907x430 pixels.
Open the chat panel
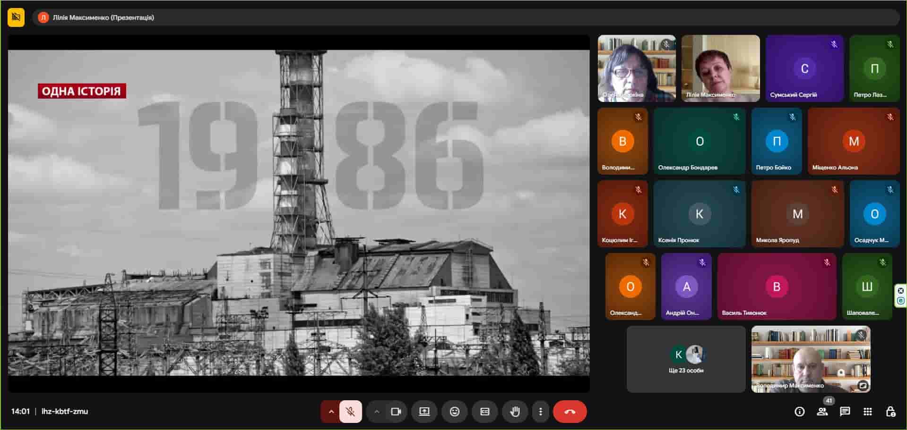tap(845, 412)
